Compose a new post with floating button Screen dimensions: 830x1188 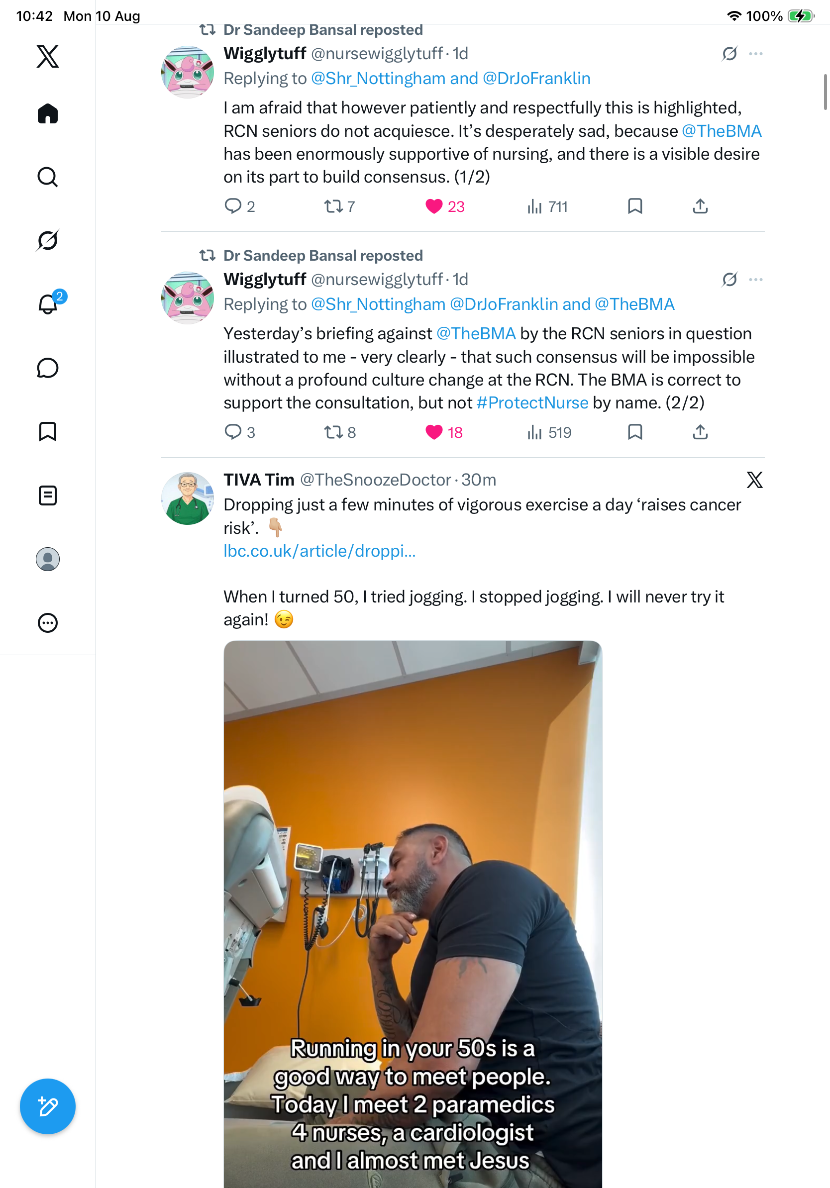coord(48,1106)
